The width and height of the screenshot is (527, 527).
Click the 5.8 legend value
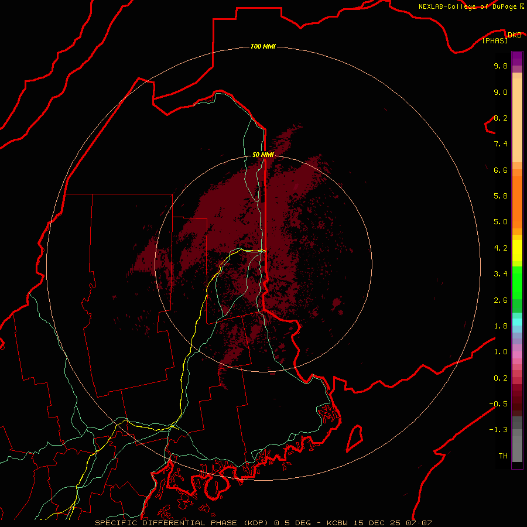pos(501,196)
